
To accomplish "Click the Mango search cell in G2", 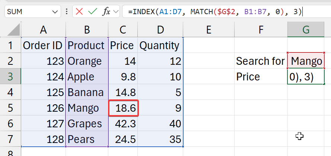I will pos(306,61).
